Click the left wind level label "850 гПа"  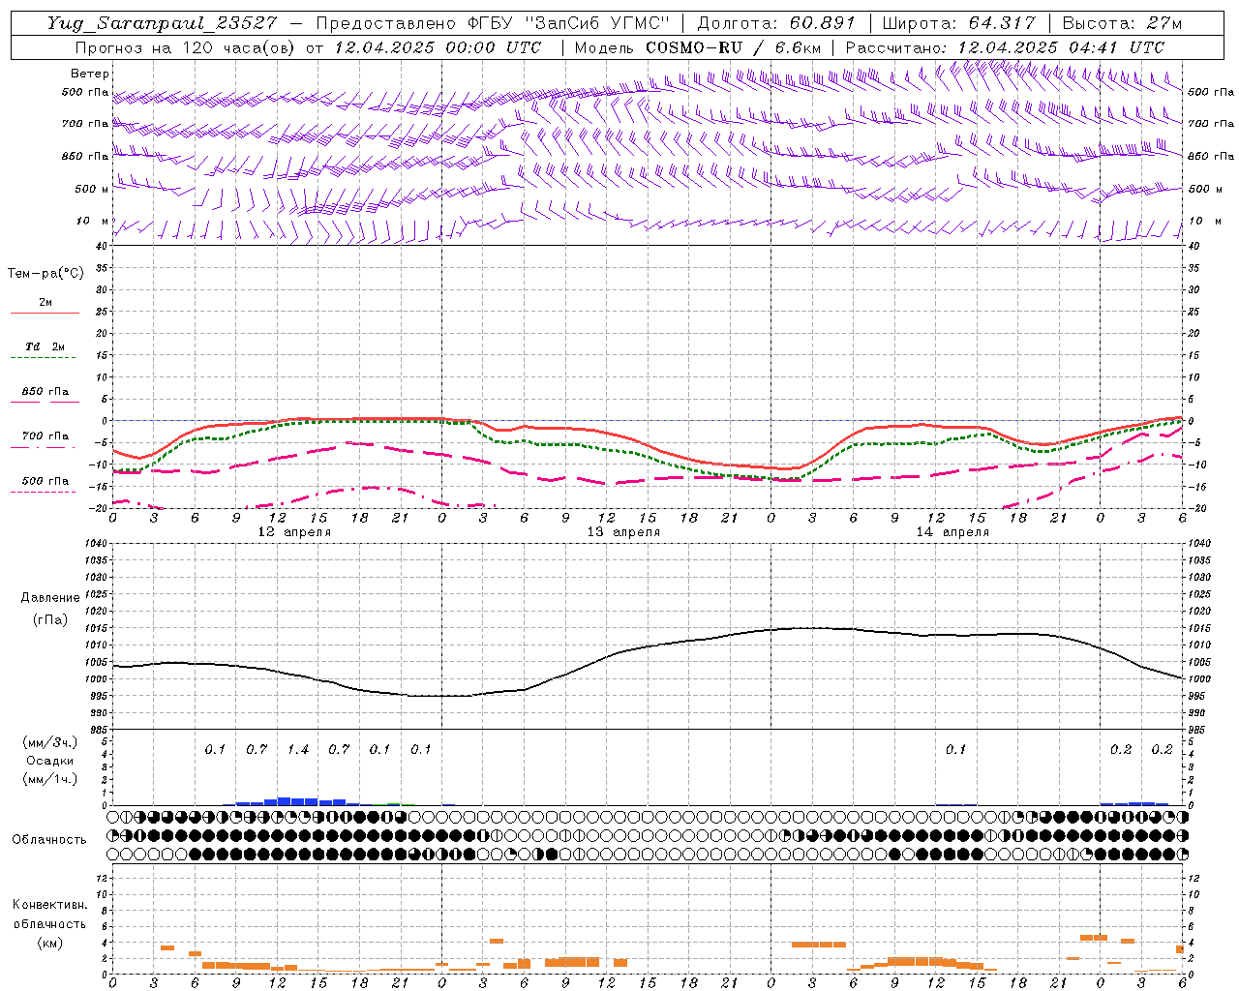click(85, 156)
